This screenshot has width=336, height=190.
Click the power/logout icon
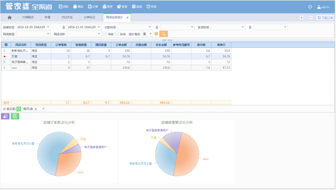coord(310,6)
